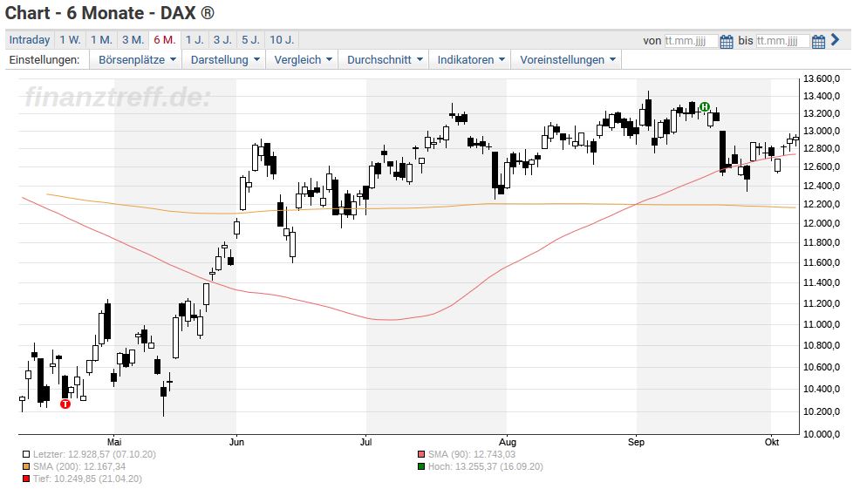Click 'Hoch: 13.255,37 (16.09.20)' legend text
Screen dimensions: 860x489
click(486, 466)
